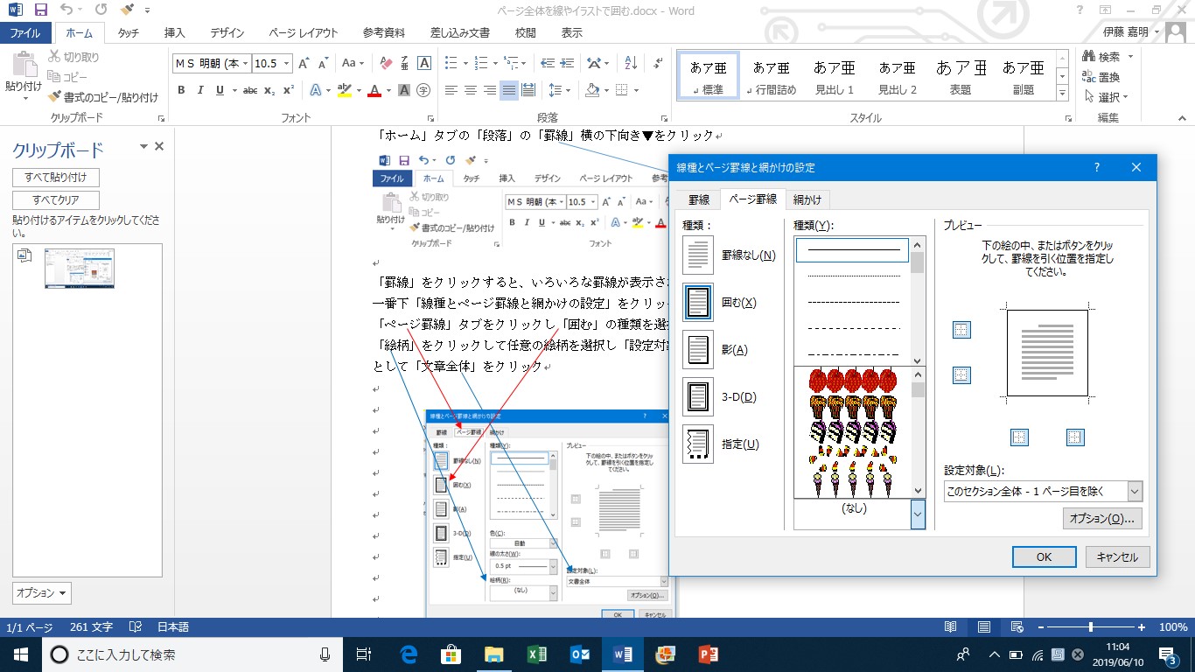Click the justify align icon
This screenshot has width=1195, height=672.
[508, 90]
